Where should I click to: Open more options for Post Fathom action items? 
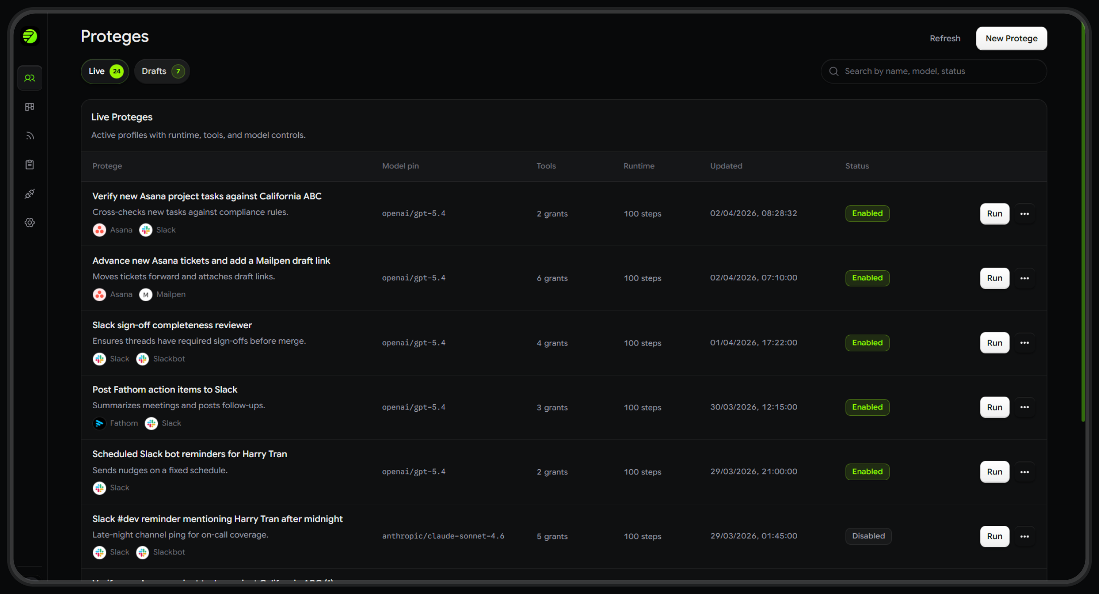(1024, 407)
